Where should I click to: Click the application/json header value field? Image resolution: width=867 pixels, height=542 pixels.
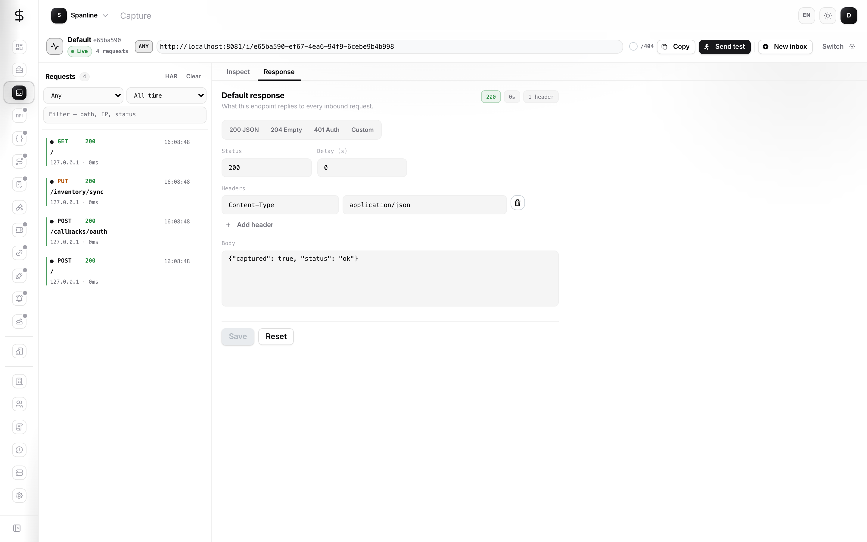[424, 205]
